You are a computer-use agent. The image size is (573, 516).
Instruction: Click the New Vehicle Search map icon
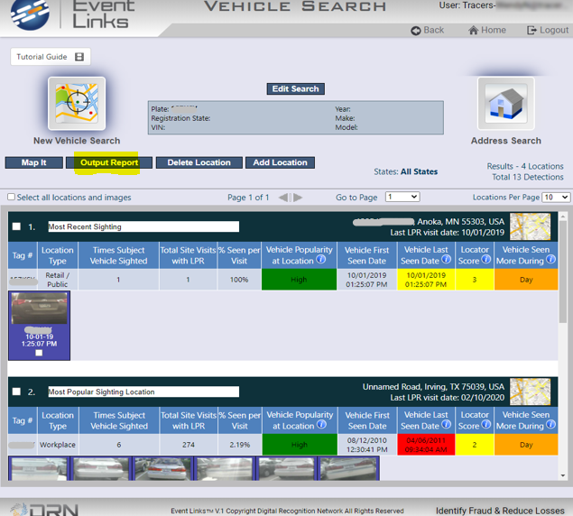click(76, 104)
